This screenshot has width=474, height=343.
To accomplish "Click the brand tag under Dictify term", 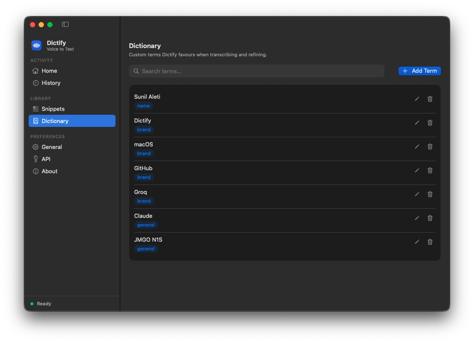I will [x=144, y=130].
